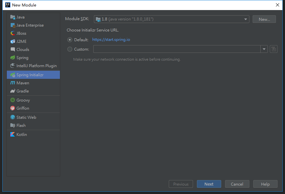
Task: Select Static Web in the list
Action: click(33, 117)
